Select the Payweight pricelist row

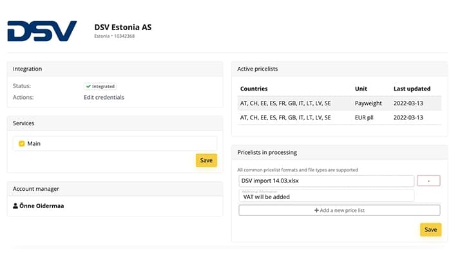click(x=340, y=103)
